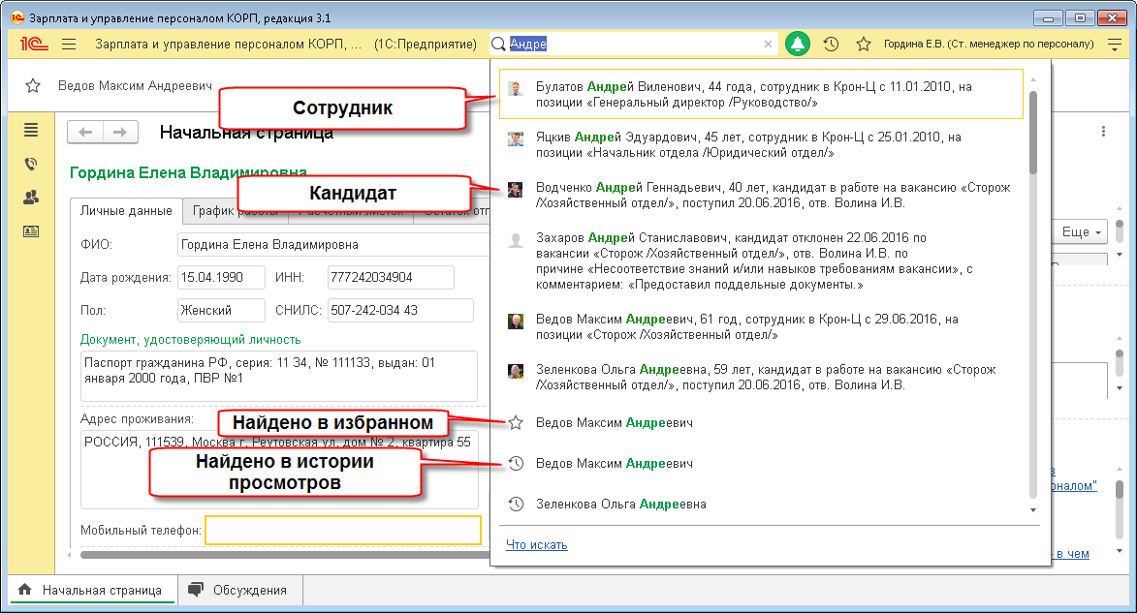Add Ведов Максим Андреевич to favorites star

click(33, 85)
